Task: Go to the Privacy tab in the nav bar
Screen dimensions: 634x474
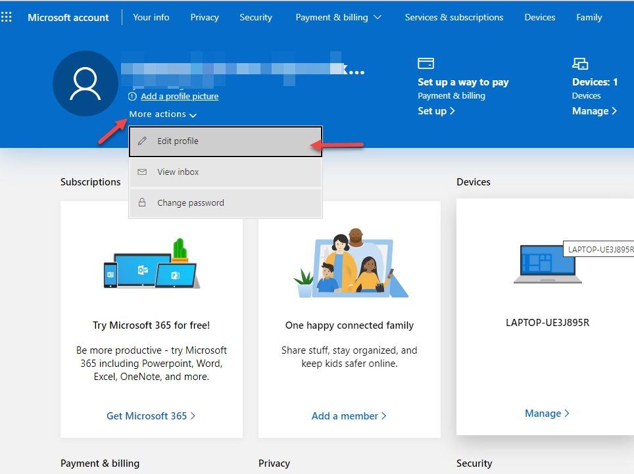Action: 205,17
